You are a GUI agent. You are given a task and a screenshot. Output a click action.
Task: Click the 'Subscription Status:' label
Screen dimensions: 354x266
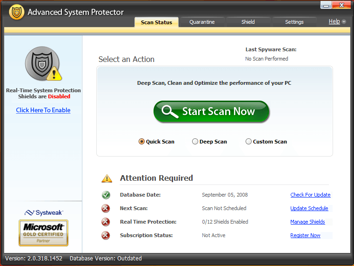146,236
